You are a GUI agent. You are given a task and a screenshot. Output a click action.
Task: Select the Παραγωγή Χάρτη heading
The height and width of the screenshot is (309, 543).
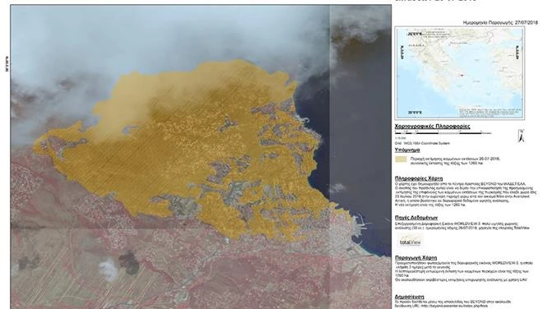point(416,258)
